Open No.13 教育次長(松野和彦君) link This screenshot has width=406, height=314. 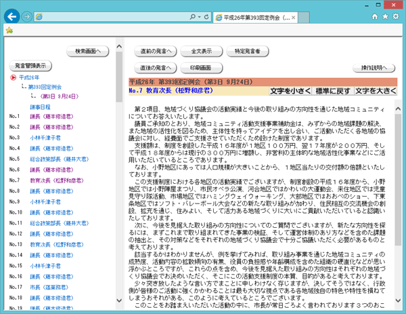point(57,244)
